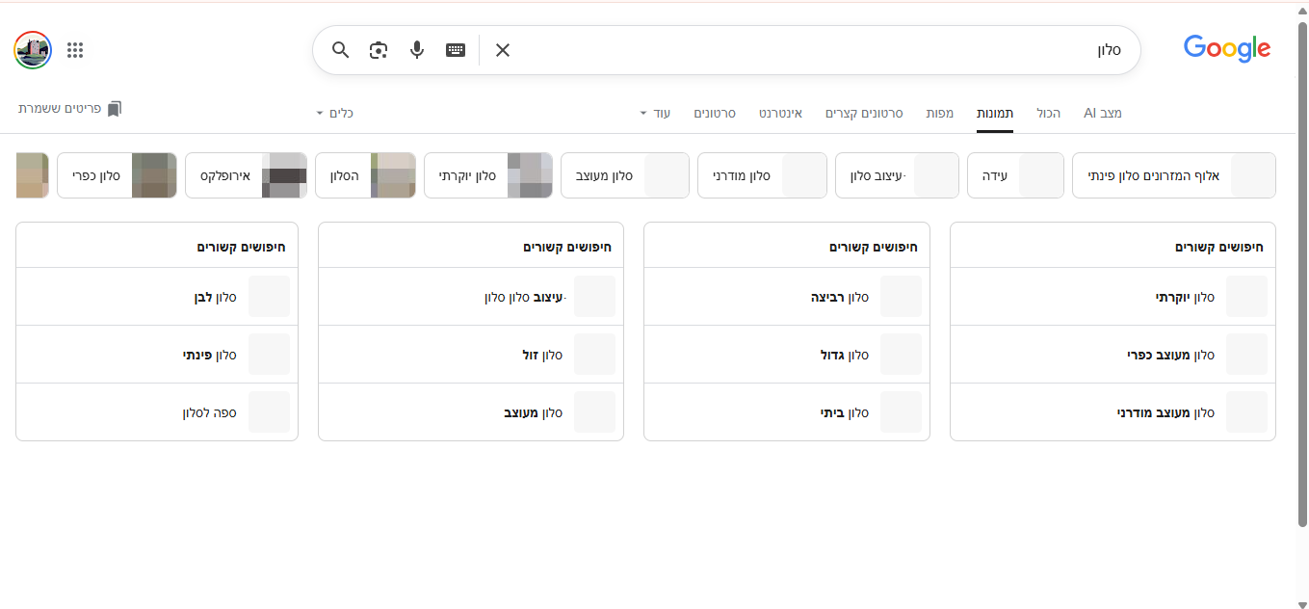
Task: Select the סלון מודרני filter chip
Action: tap(762, 175)
